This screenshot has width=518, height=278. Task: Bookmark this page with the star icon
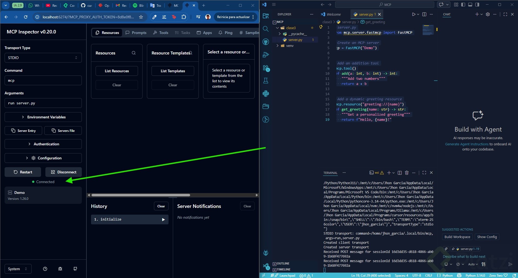141,17
